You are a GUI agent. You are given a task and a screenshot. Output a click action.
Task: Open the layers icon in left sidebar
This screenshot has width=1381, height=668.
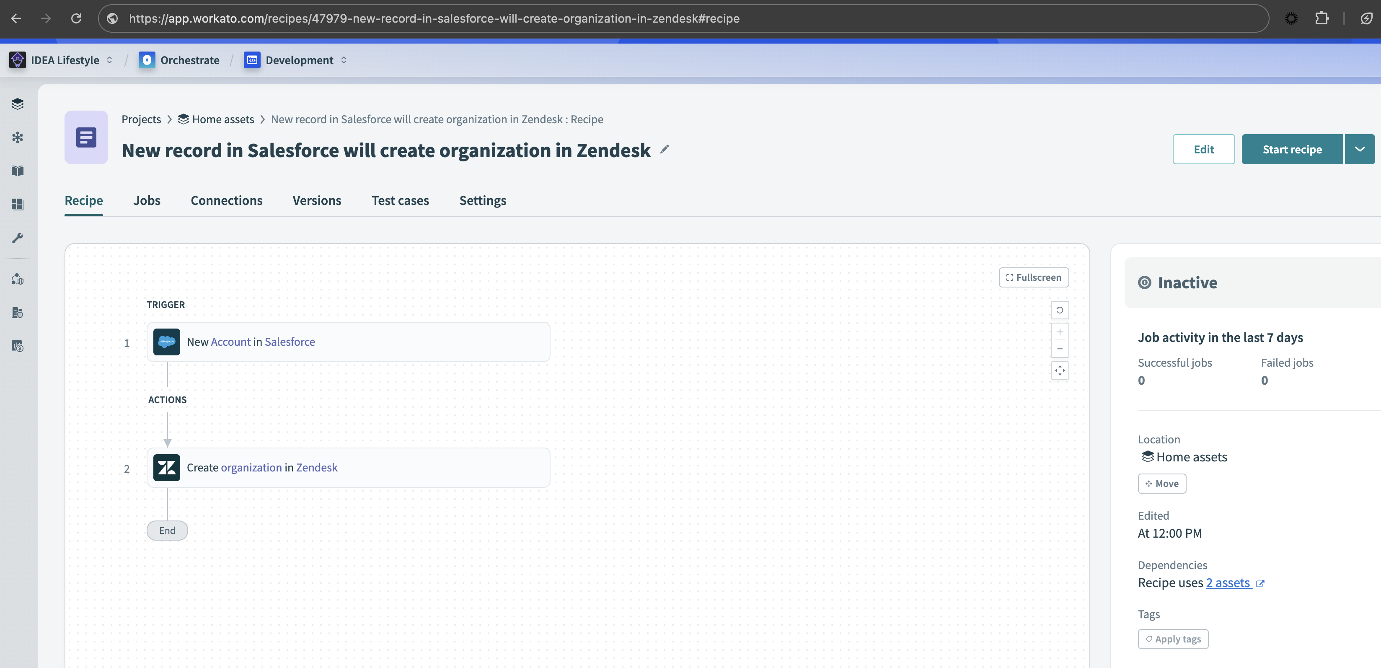18,104
